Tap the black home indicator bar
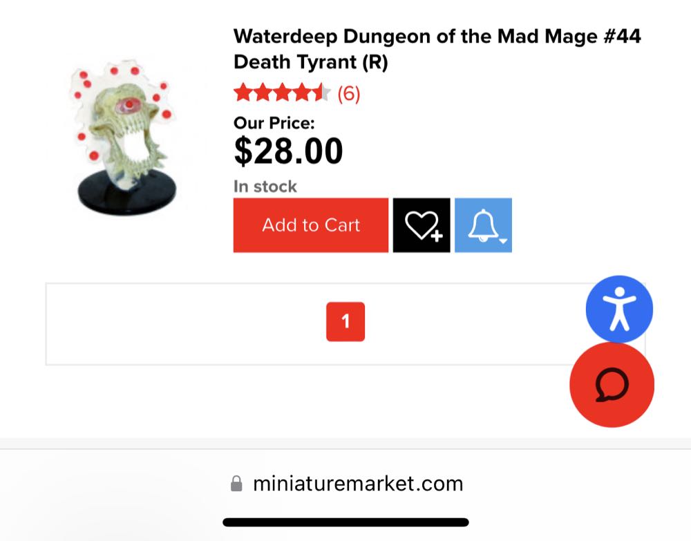 tap(345, 522)
